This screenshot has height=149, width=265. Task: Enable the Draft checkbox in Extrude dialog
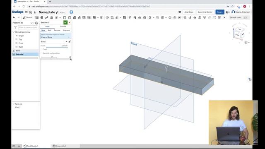(x=41, y=49)
